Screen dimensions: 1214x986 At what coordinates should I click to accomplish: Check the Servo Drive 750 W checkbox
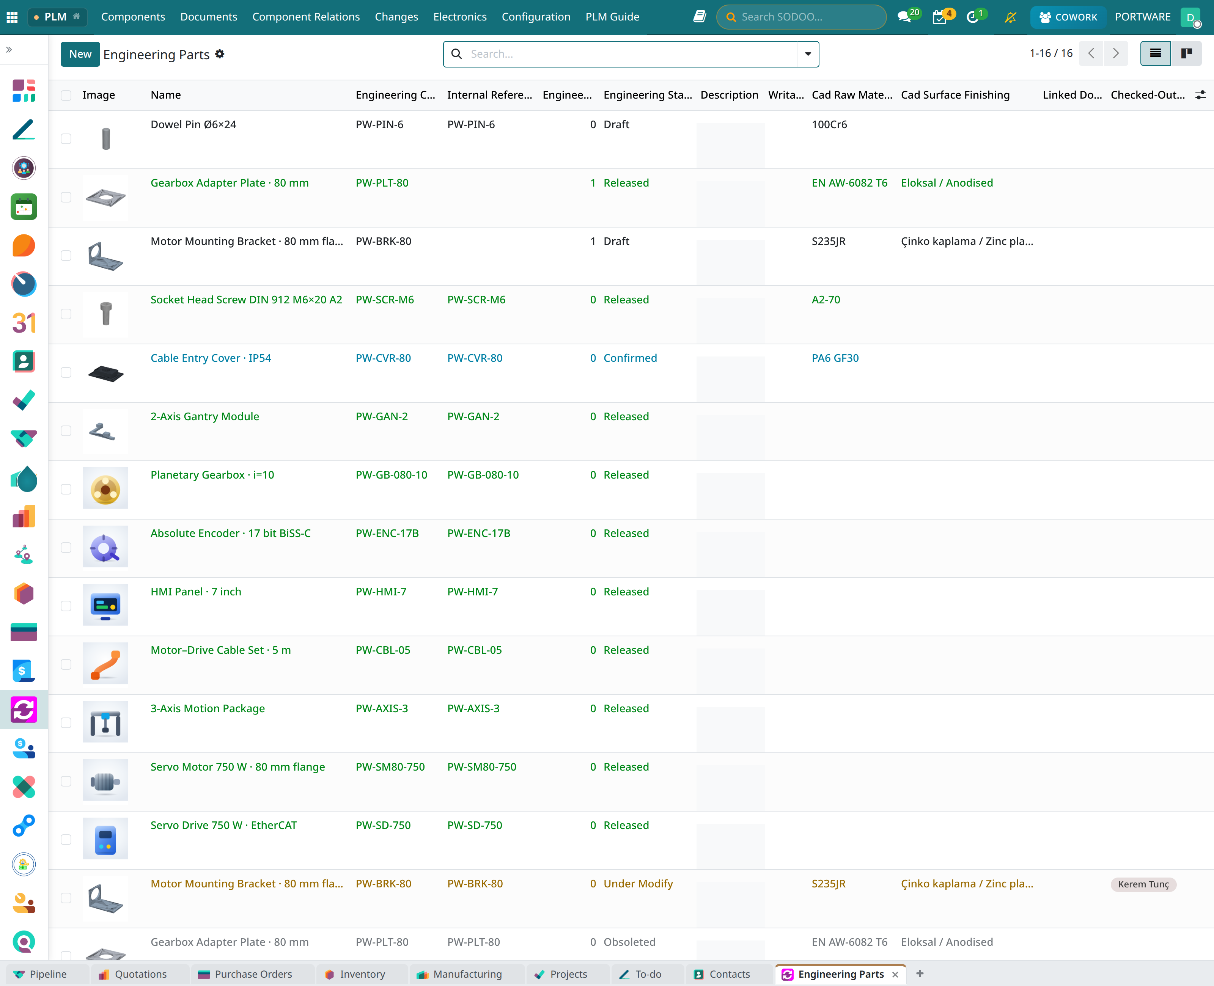(x=66, y=840)
